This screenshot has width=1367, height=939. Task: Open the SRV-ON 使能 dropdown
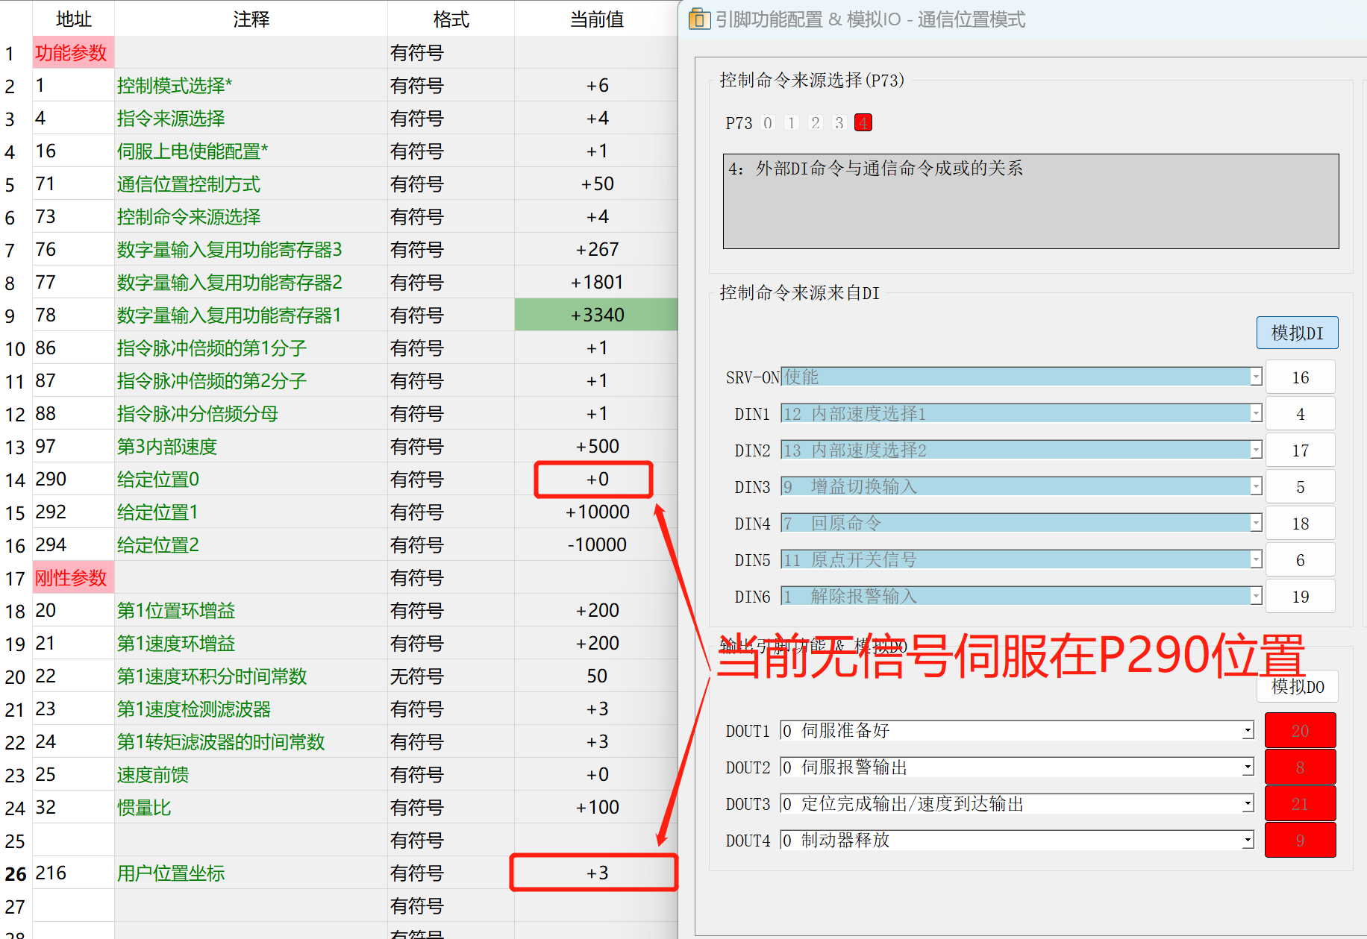[x=1256, y=377]
